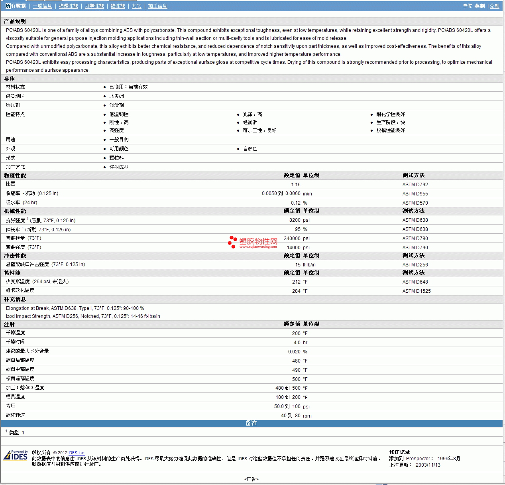Click the ASTM D1525 test method
This screenshot has width=505, height=485.
tap(417, 291)
